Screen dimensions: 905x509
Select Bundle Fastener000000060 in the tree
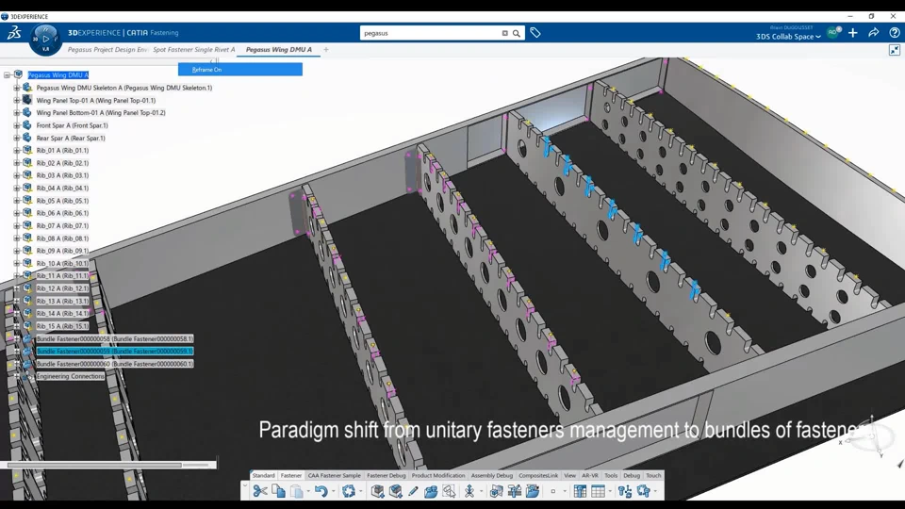point(114,364)
